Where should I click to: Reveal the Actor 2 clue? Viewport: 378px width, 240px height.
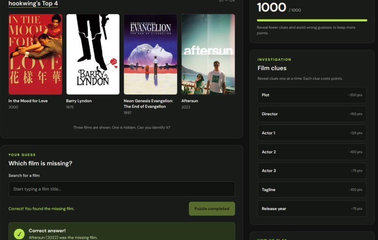312,152
